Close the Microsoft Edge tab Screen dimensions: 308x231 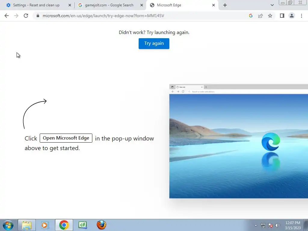(x=214, y=5)
